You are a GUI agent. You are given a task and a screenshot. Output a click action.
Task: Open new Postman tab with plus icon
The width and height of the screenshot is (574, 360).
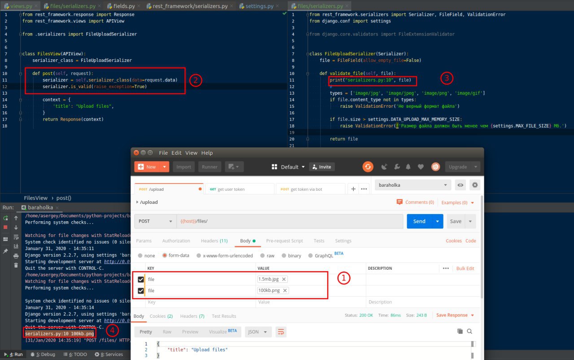point(353,189)
